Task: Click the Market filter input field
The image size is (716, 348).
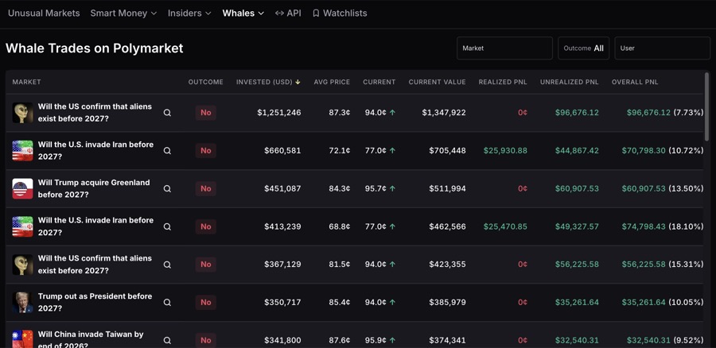Action: [504, 48]
